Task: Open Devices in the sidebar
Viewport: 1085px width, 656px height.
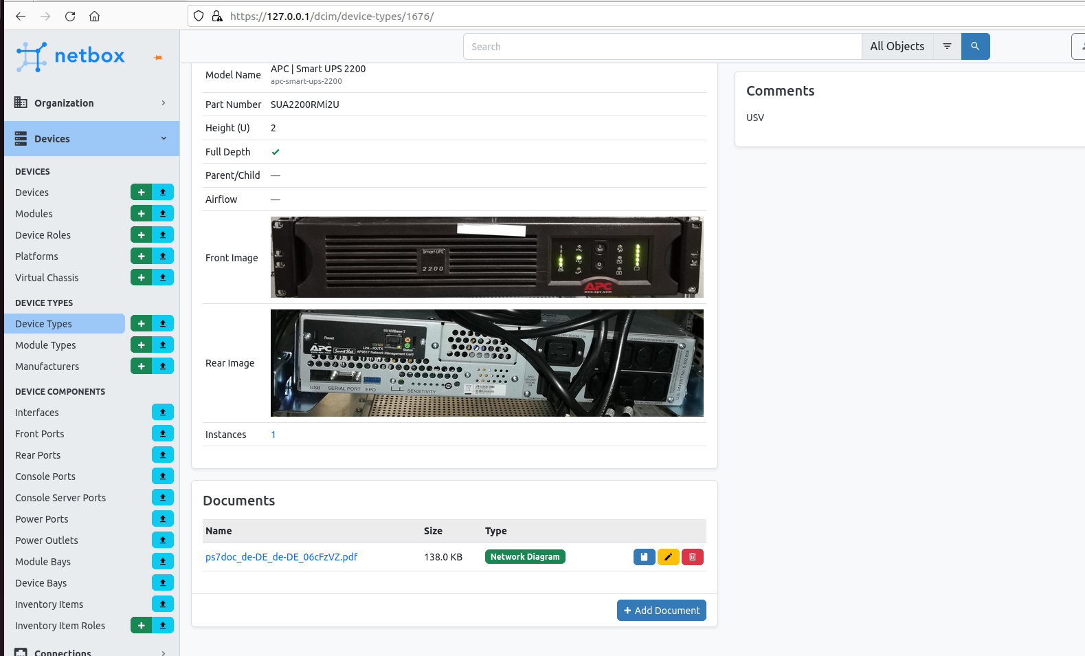Action: [x=32, y=193]
